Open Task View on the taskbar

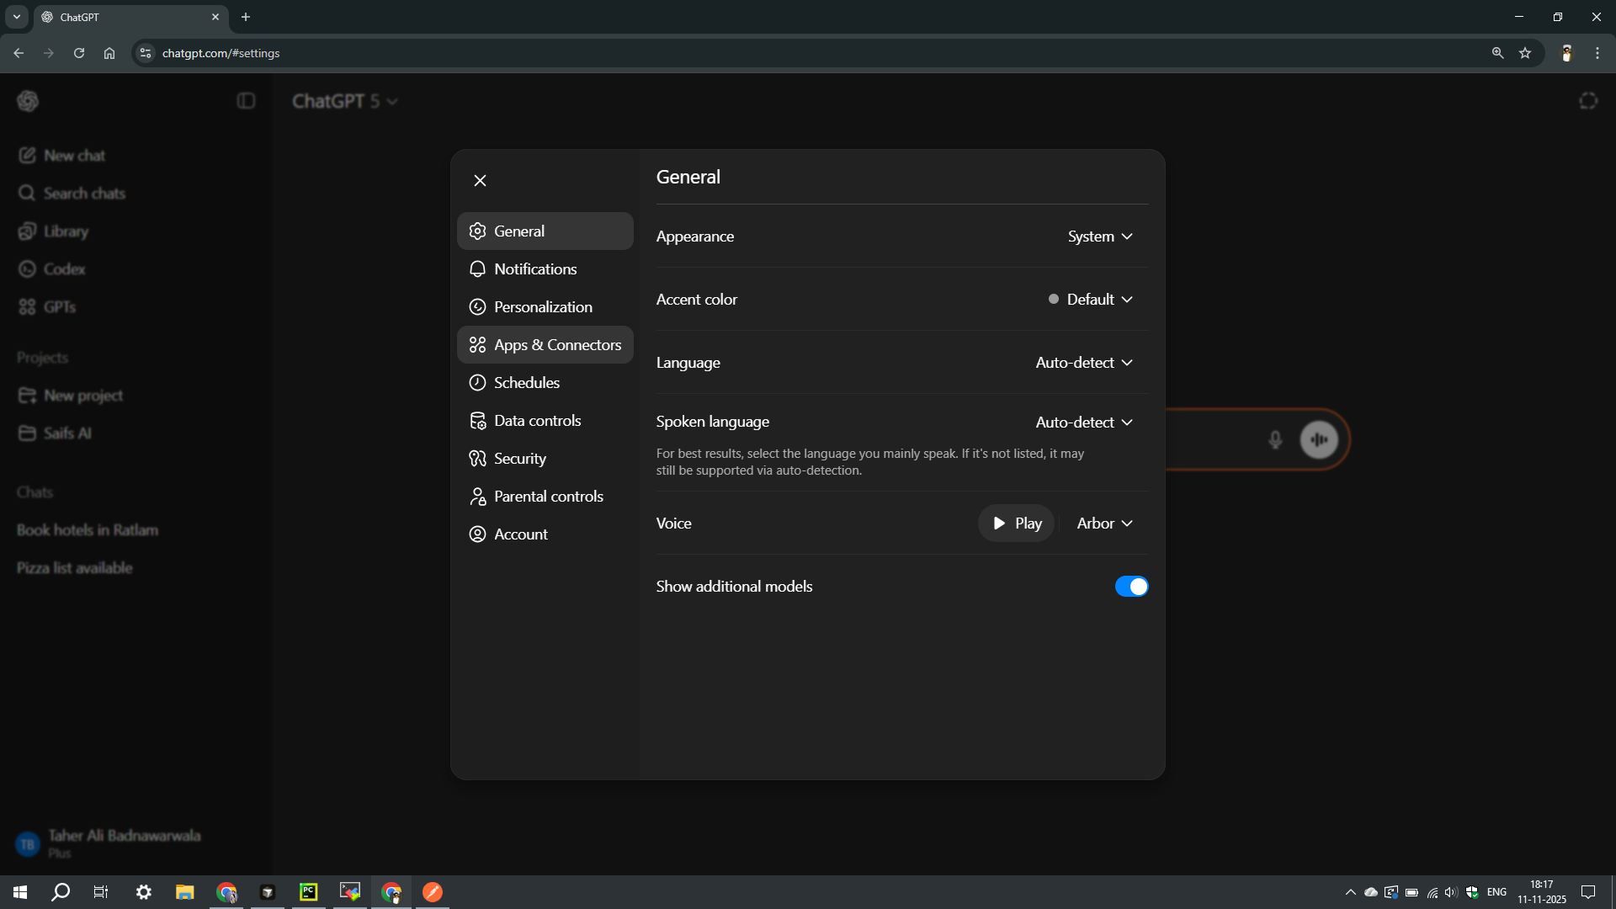[101, 892]
